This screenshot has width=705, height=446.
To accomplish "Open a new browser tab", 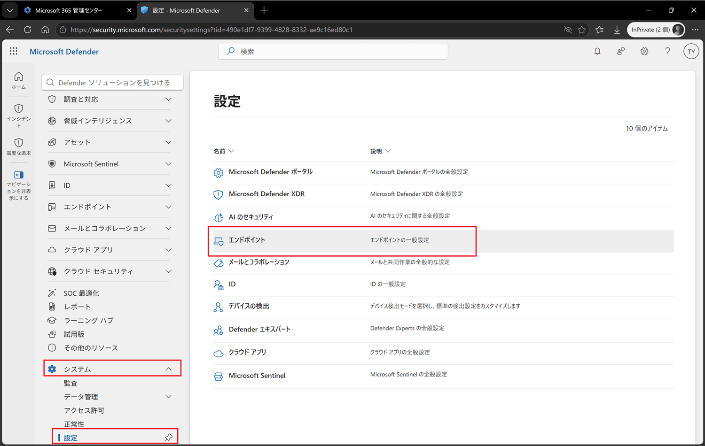I will point(264,10).
